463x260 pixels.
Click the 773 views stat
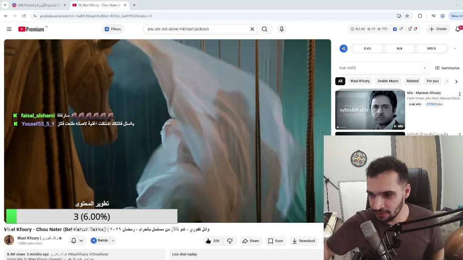tap(382, 29)
